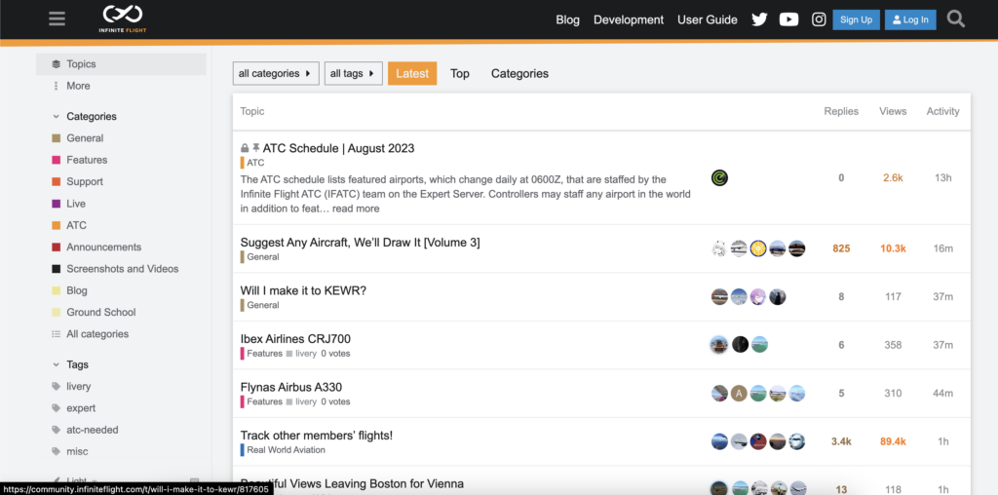Screen dimensions: 998x495
Task: Select Features category in sidebar
Action: (x=87, y=160)
